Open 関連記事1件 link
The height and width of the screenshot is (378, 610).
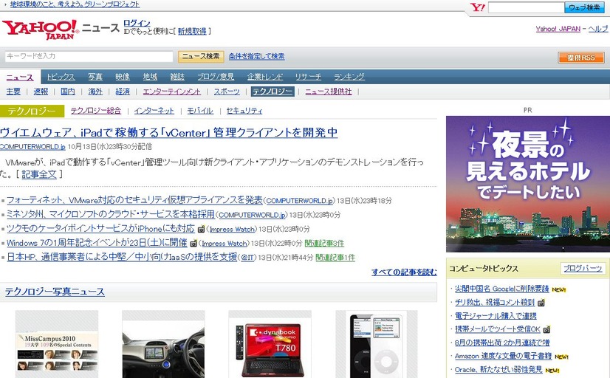coord(335,258)
